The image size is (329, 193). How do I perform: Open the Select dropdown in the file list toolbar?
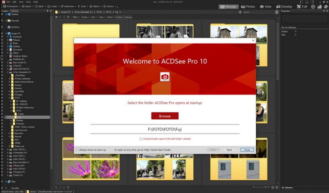coord(111,17)
